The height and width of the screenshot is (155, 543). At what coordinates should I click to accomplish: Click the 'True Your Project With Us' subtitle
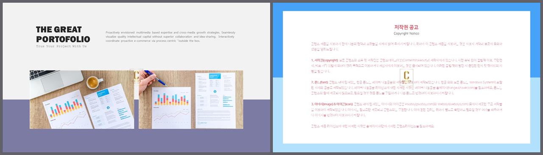[61, 46]
